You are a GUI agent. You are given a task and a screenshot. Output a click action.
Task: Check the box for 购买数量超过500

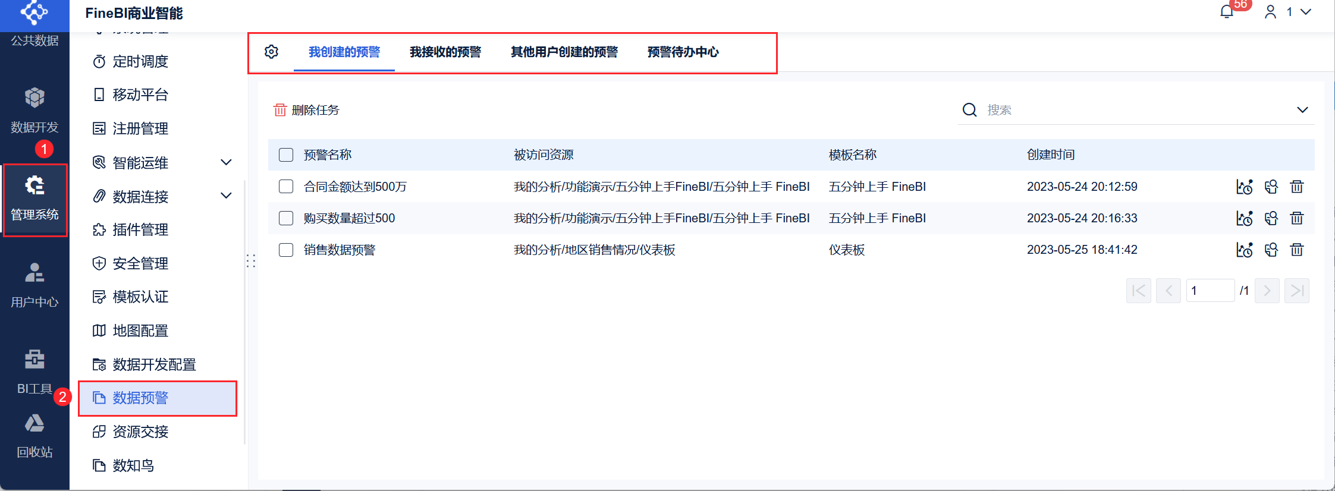click(286, 218)
